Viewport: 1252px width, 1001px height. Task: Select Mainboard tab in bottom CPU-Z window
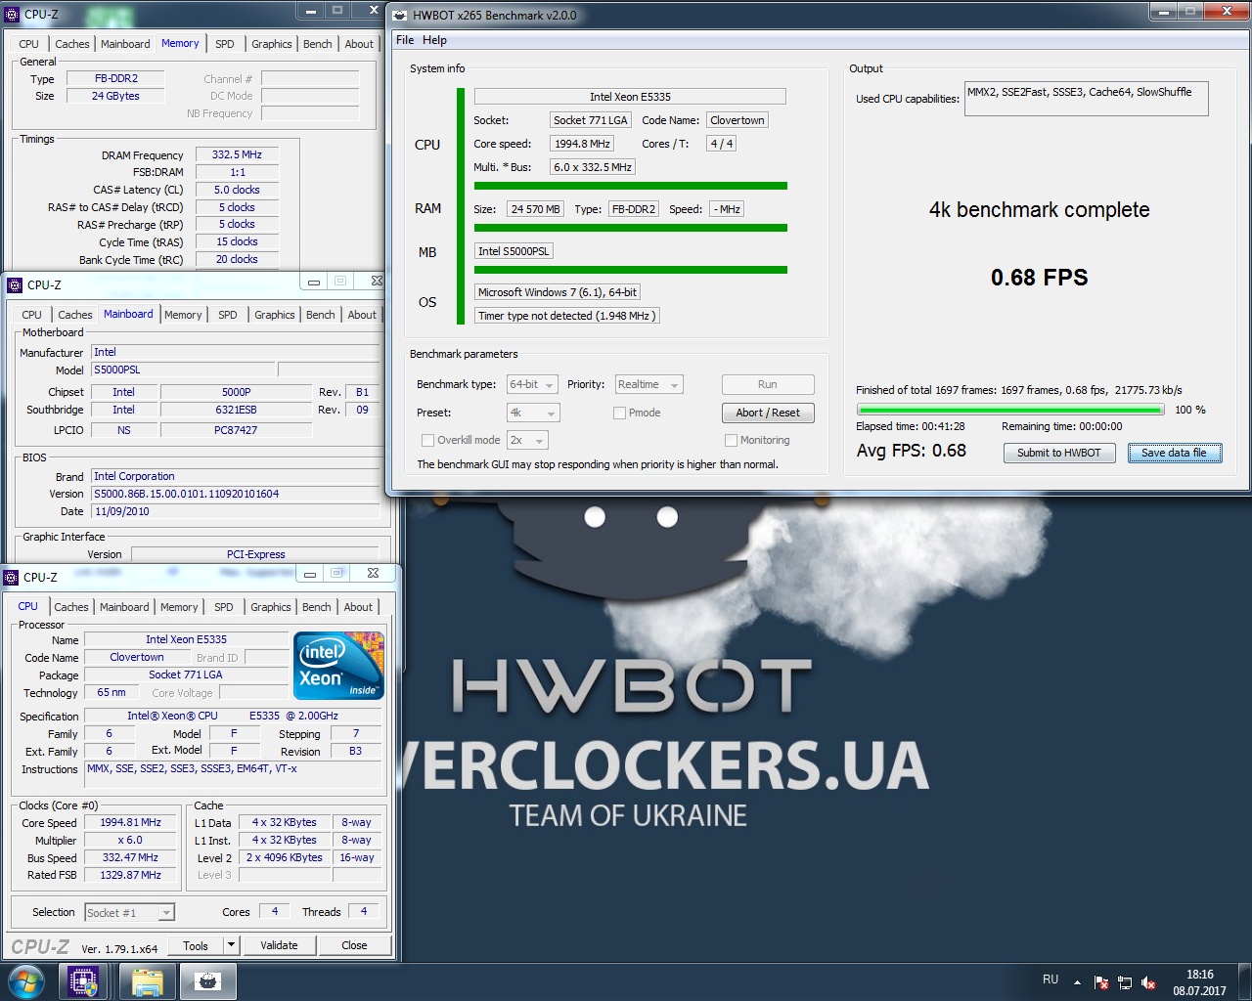click(124, 607)
